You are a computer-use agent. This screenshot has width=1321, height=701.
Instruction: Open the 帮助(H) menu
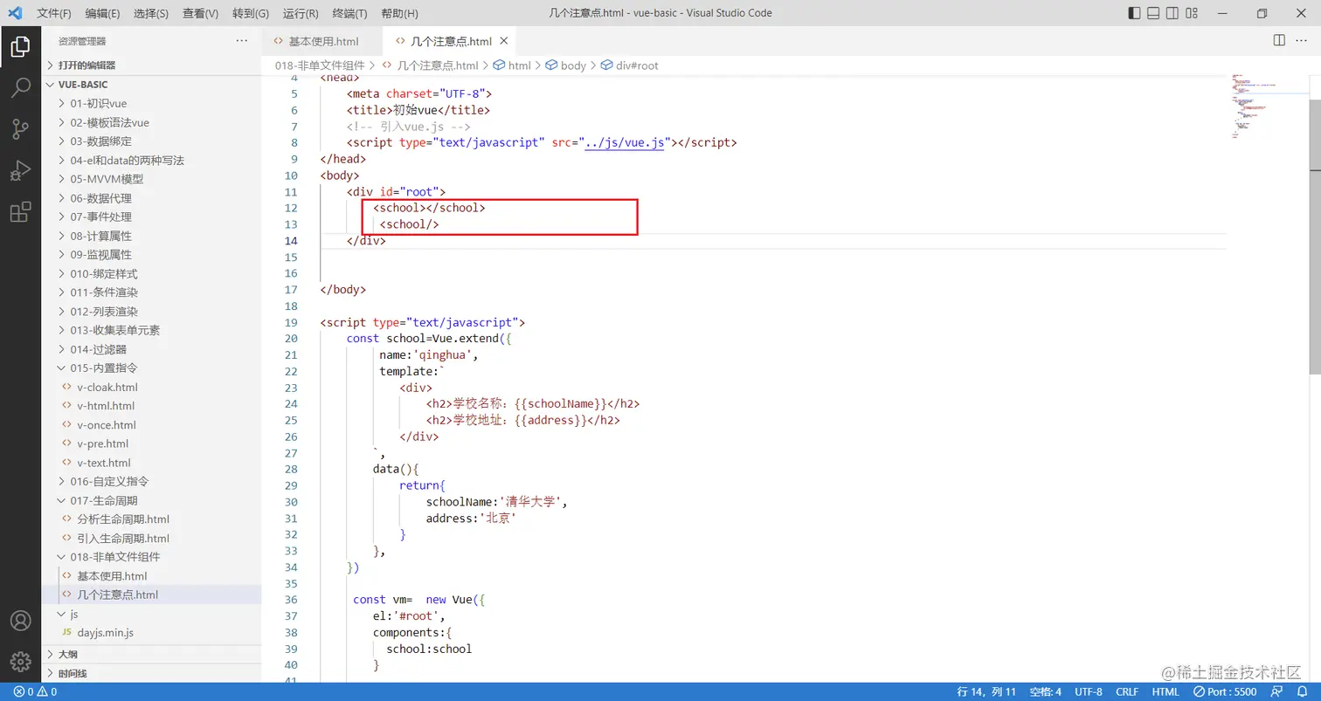[x=400, y=13]
